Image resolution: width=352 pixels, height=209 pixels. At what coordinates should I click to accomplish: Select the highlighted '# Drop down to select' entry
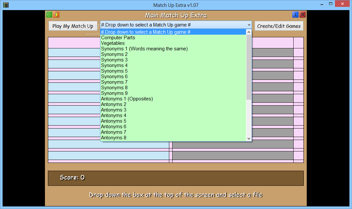coord(173,32)
